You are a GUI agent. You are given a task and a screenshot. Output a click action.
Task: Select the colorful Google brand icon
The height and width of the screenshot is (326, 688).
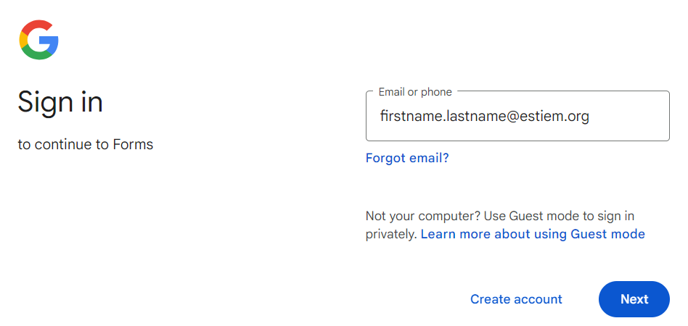pos(39,39)
